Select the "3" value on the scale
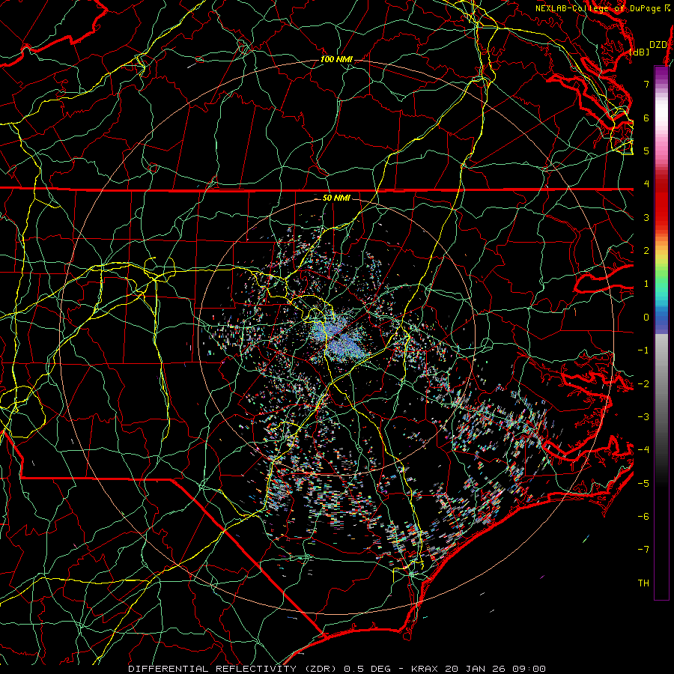Screen dimensions: 674x674 pos(646,217)
